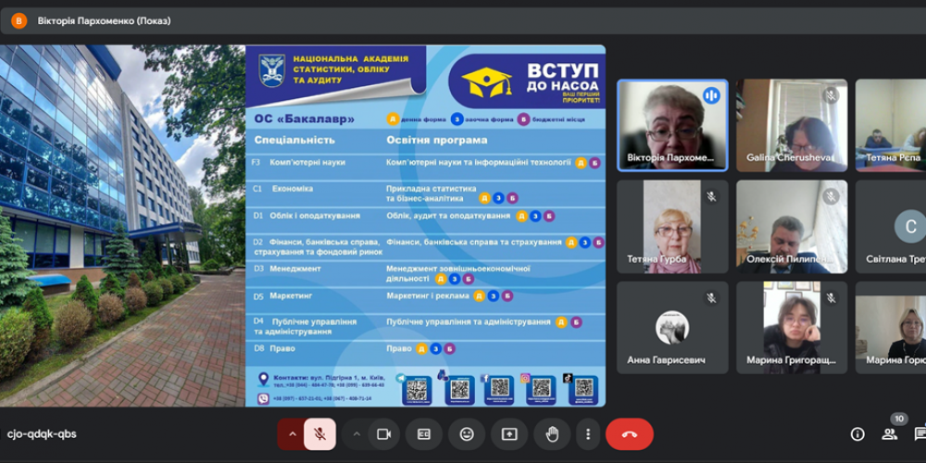
Task: Click the shared presentation slide
Action: tap(425, 226)
